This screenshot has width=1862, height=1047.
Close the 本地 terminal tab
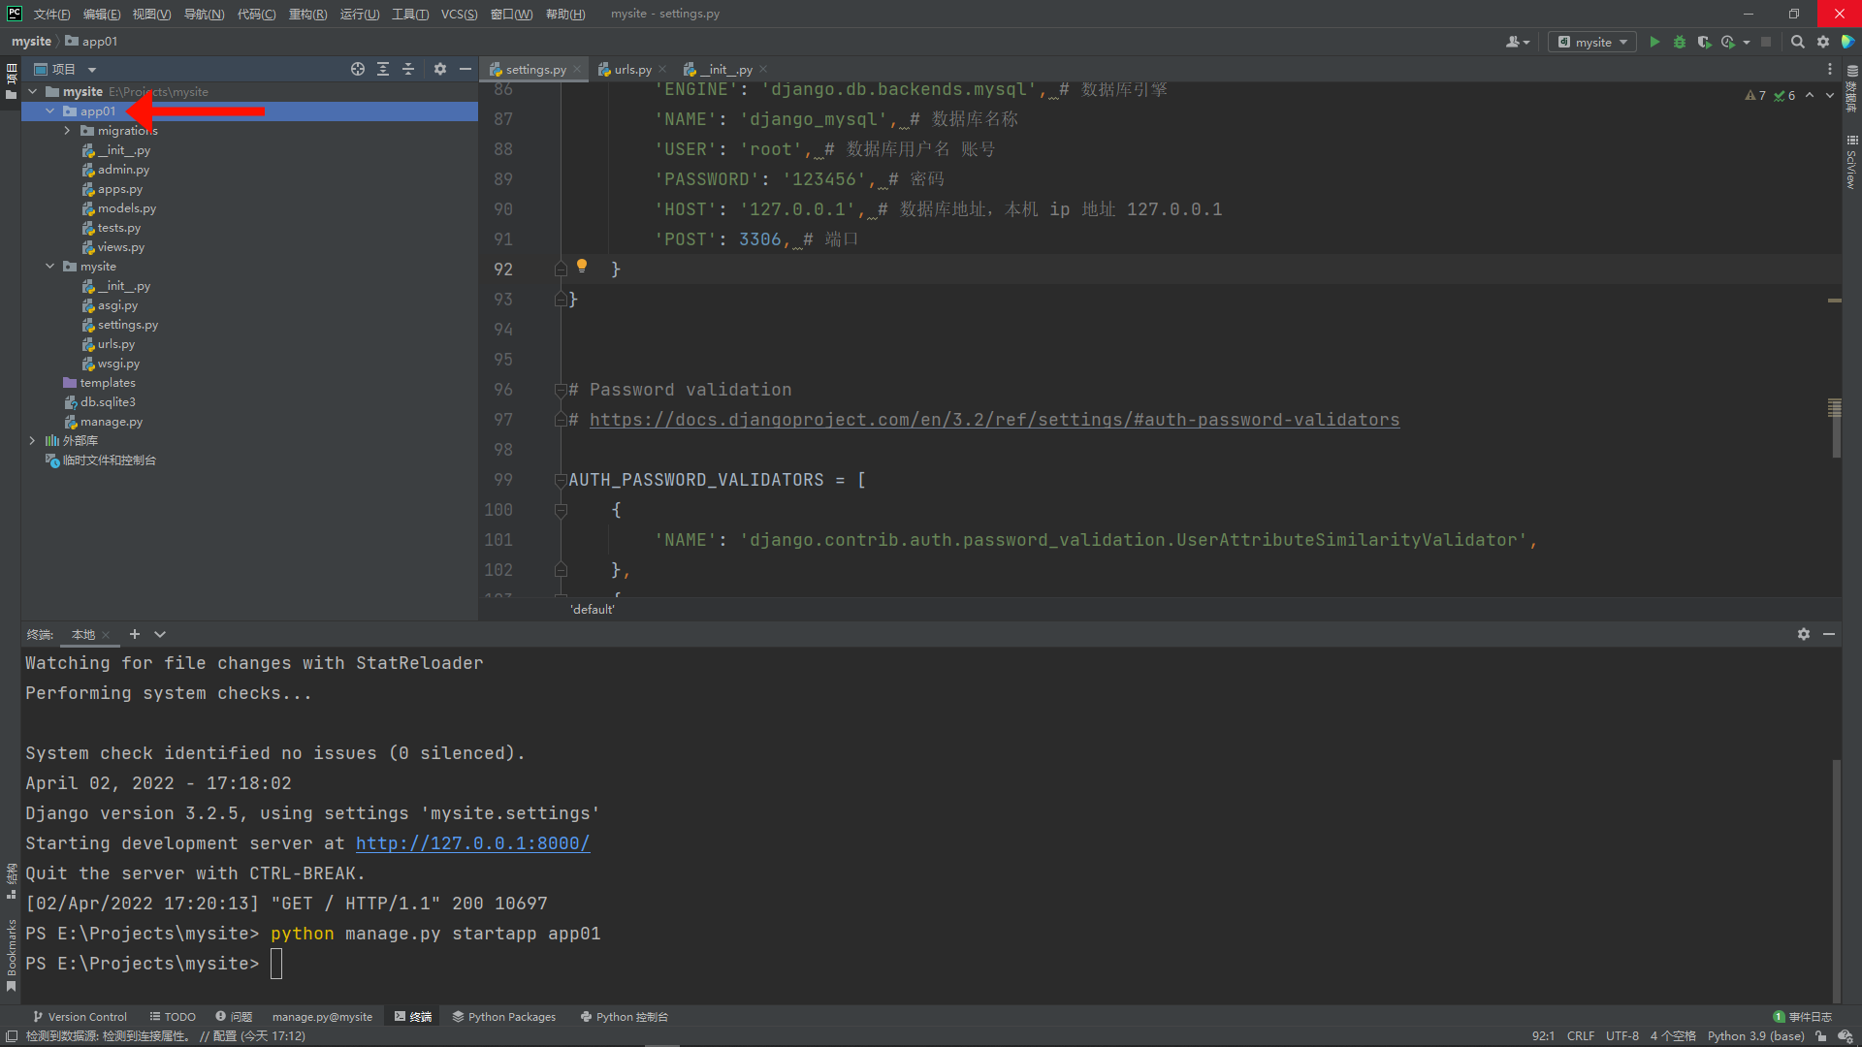[106, 635]
